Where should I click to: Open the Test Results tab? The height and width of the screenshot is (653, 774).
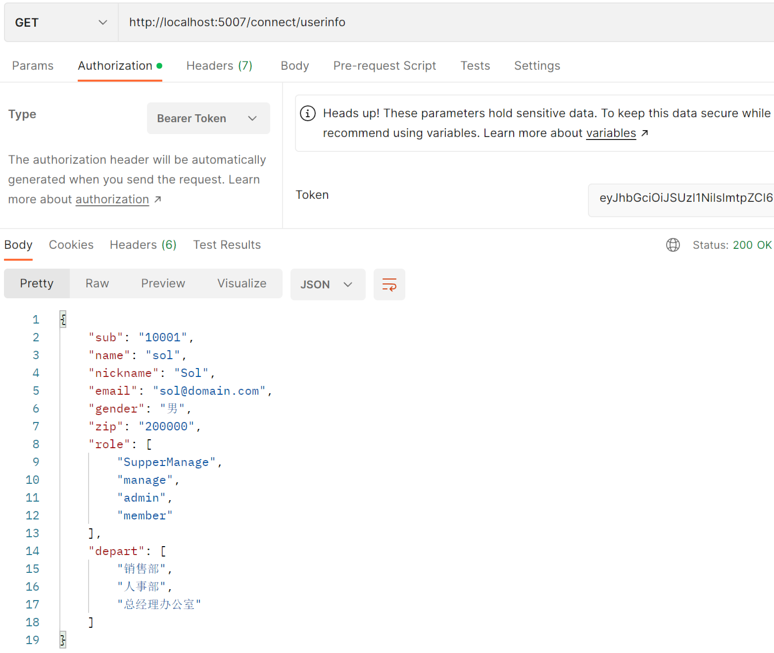point(227,245)
